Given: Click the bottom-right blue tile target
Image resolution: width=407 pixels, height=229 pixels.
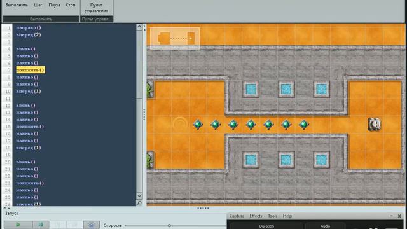Looking at the screenshot, I should click(x=321, y=160).
